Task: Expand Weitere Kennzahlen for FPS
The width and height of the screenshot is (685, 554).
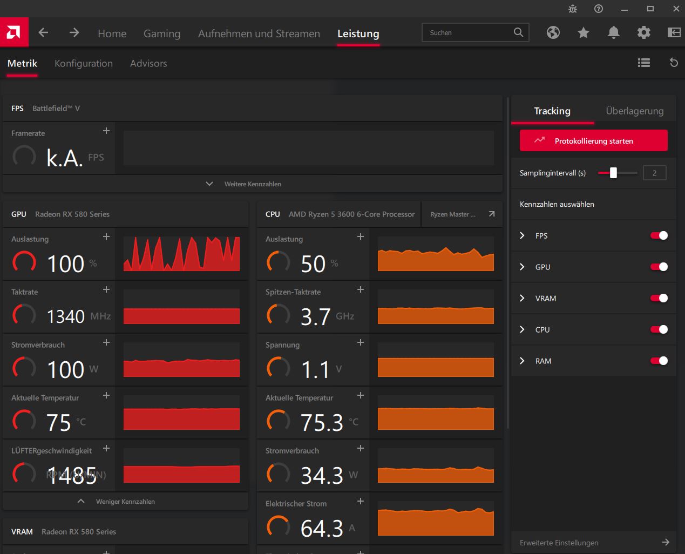Action: point(252,184)
